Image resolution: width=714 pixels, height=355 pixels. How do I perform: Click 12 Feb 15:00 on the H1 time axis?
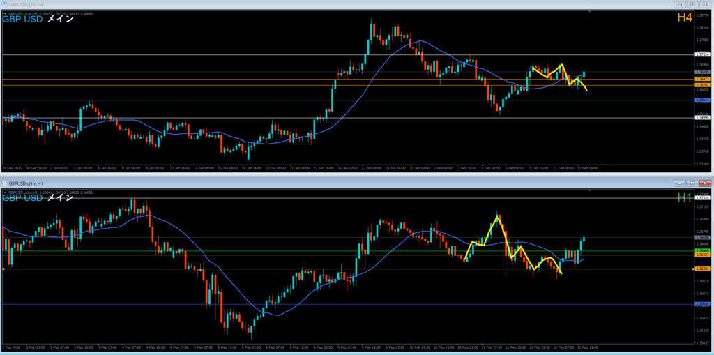point(587,347)
